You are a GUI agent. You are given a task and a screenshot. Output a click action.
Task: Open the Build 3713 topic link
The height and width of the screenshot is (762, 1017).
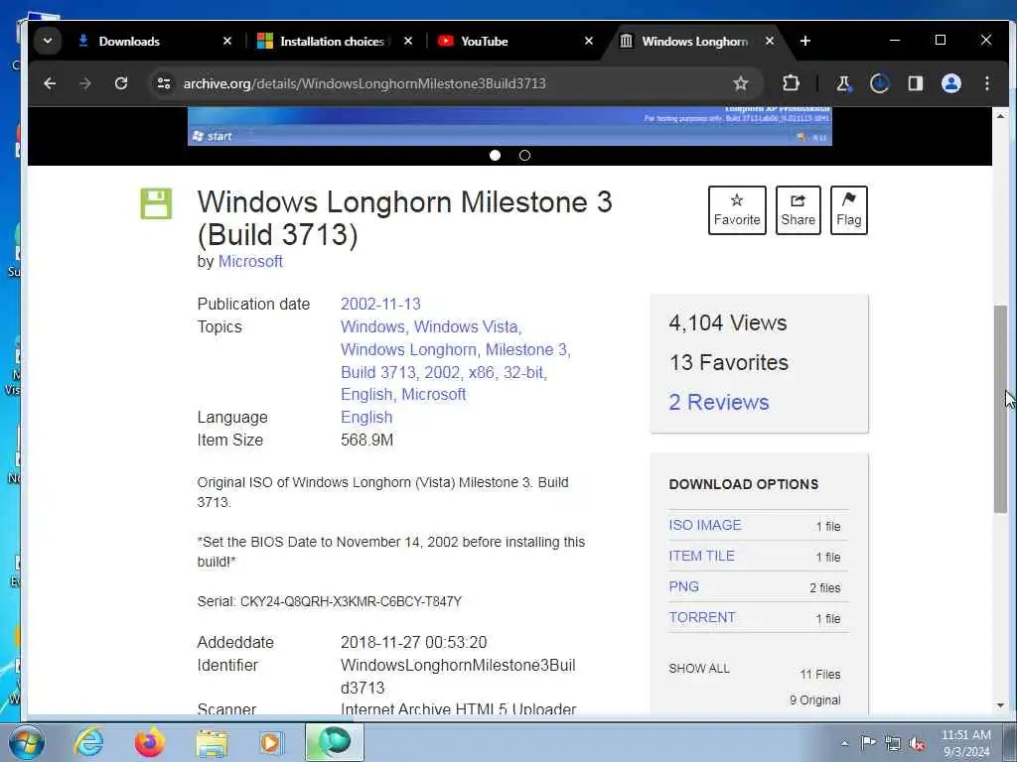[x=378, y=372]
